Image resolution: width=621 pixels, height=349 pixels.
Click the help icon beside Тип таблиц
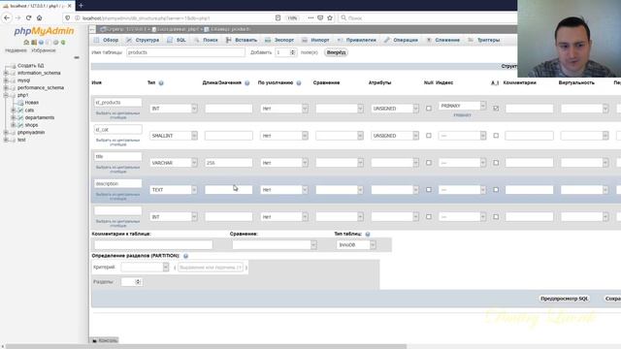(368, 235)
